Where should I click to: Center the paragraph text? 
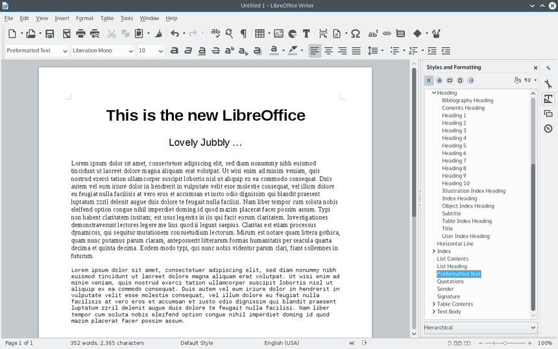328,51
